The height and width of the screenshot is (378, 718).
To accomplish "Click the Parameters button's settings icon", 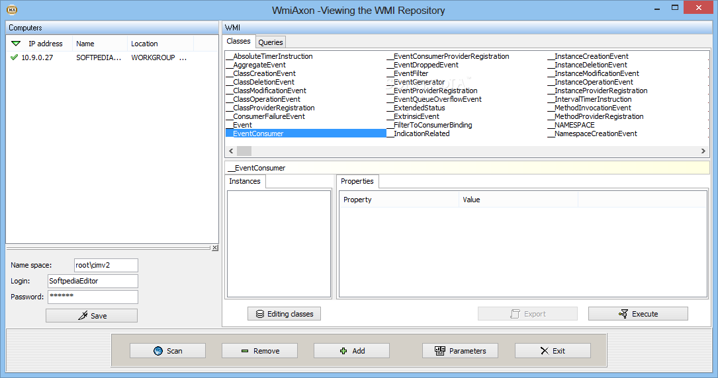I will click(440, 351).
